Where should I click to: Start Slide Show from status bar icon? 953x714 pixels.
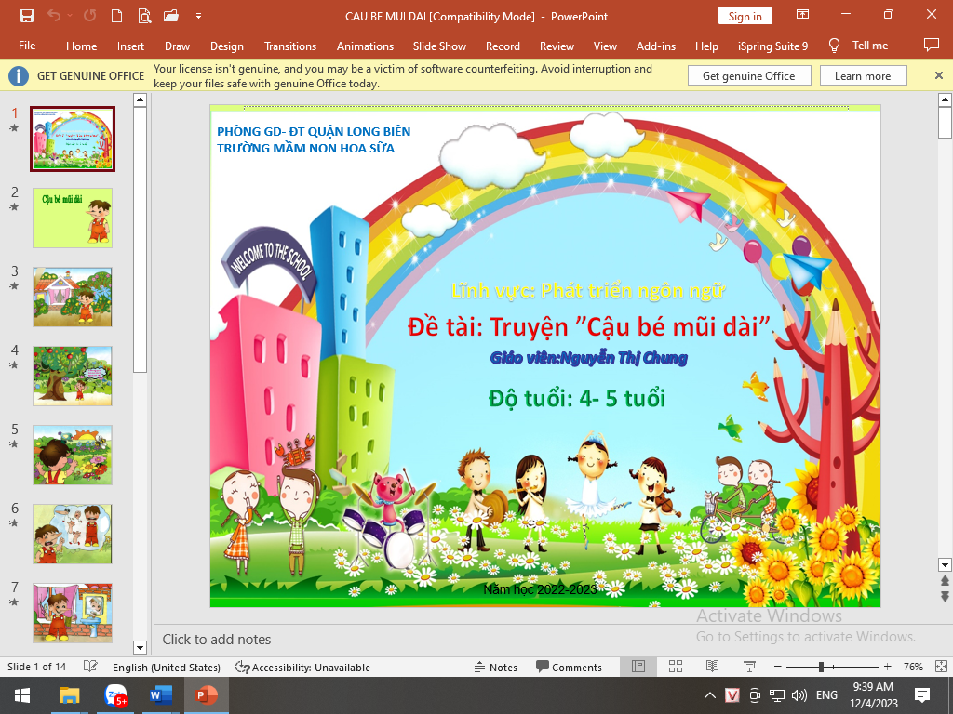click(x=749, y=667)
